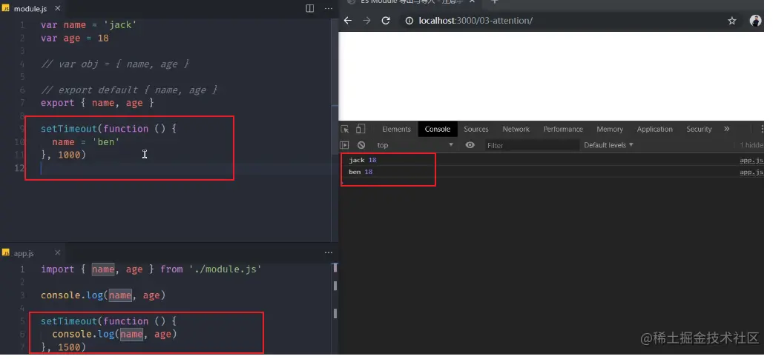Image resolution: width=773 pixels, height=359 pixels.
Task: Click the 'jack 18' console output
Action: 362,161
